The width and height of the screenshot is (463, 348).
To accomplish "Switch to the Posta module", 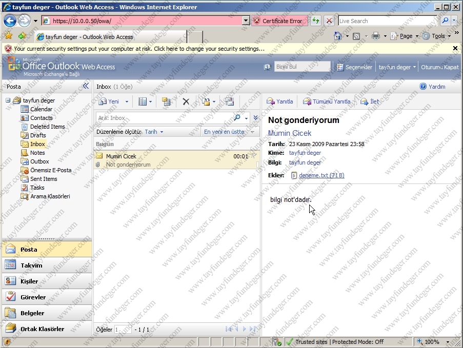I will click(x=47, y=250).
